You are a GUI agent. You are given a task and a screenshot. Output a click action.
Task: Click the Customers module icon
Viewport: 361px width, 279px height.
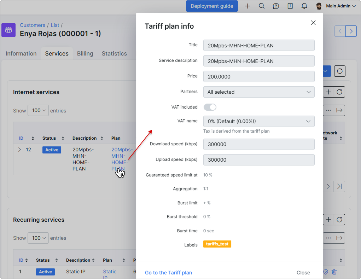tap(8, 30)
